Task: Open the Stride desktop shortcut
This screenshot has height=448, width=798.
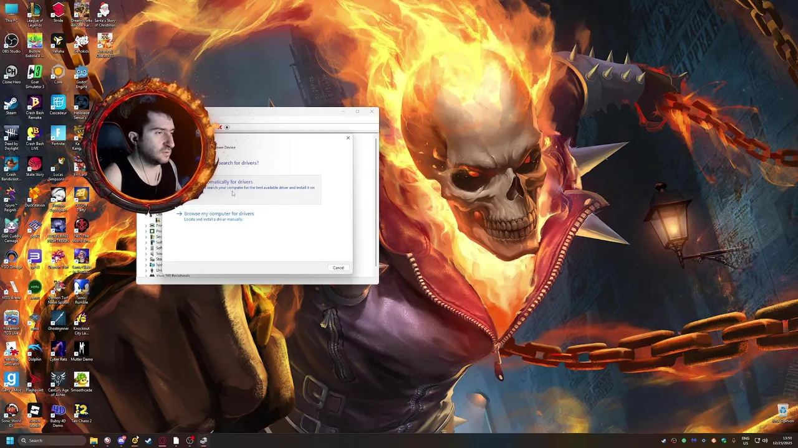Action: click(x=58, y=13)
